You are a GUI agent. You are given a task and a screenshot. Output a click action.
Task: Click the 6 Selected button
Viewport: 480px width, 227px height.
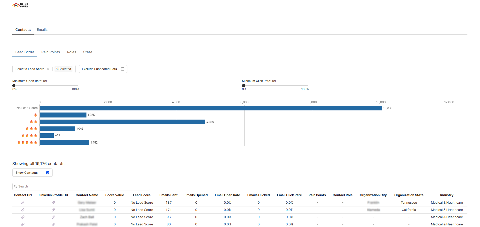(63, 69)
